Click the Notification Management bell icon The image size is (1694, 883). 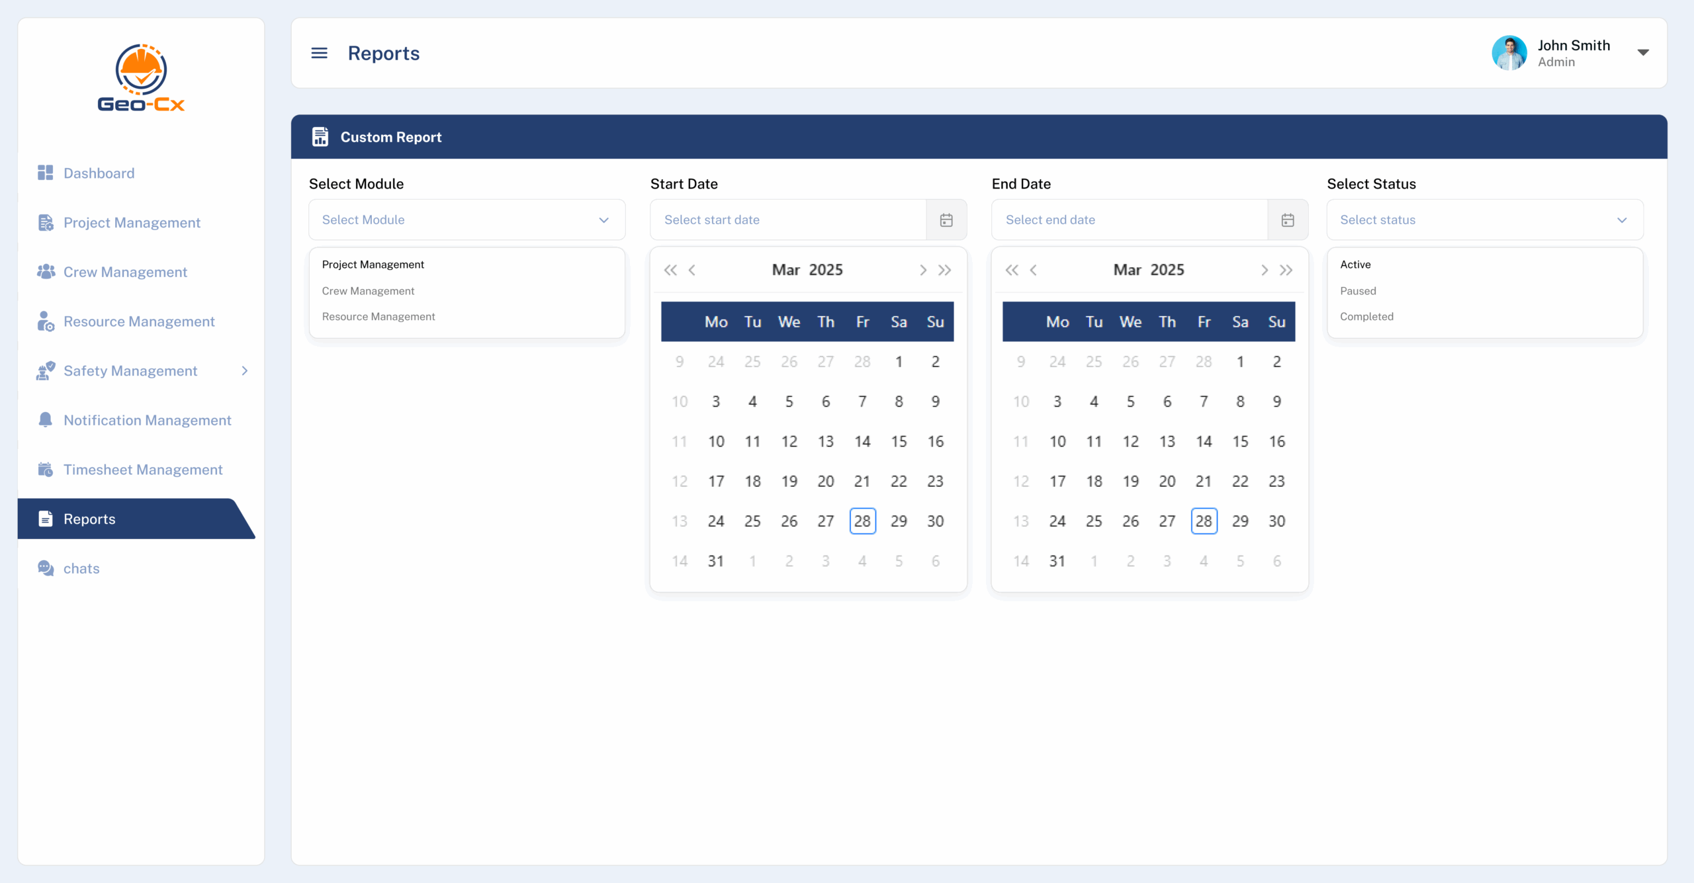(45, 420)
